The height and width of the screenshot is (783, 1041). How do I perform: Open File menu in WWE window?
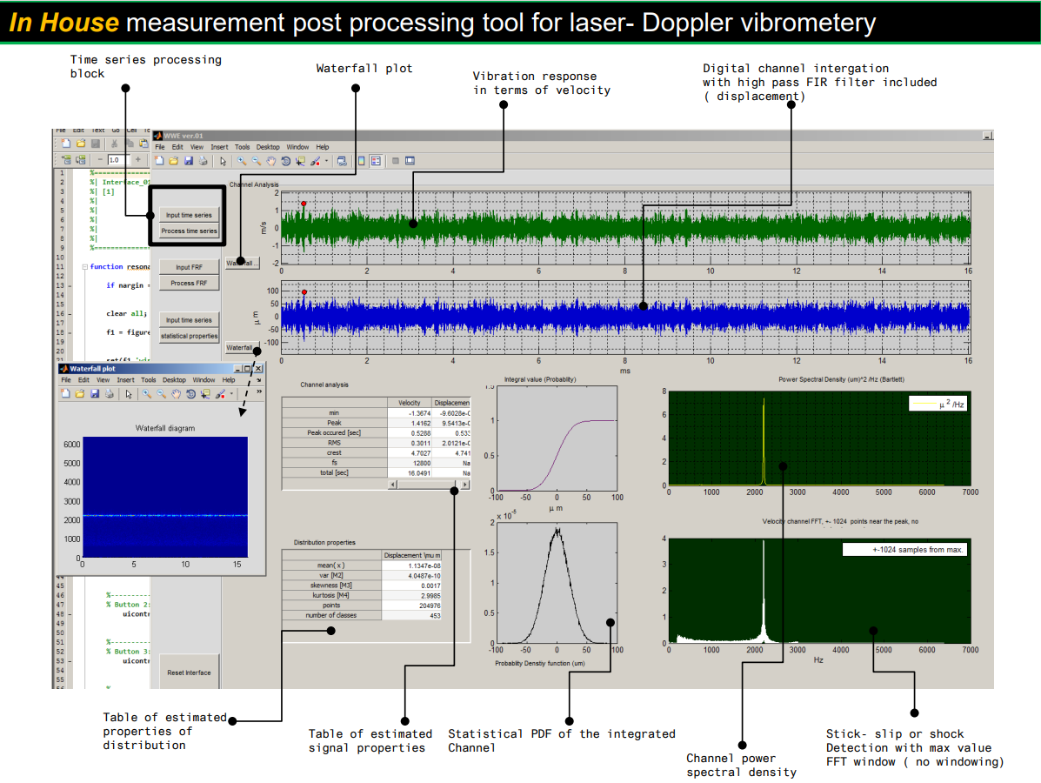tap(160, 147)
